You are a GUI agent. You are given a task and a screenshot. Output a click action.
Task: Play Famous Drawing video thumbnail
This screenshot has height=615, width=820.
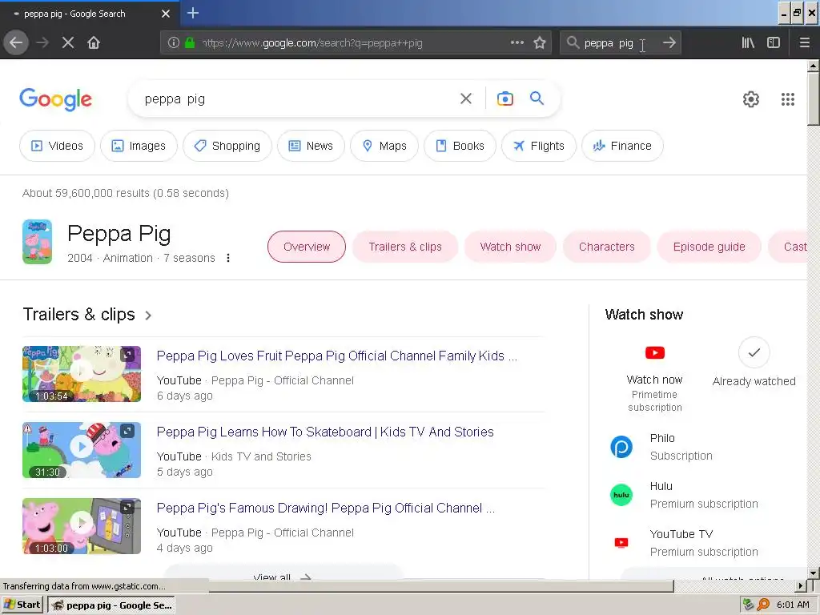(82, 526)
